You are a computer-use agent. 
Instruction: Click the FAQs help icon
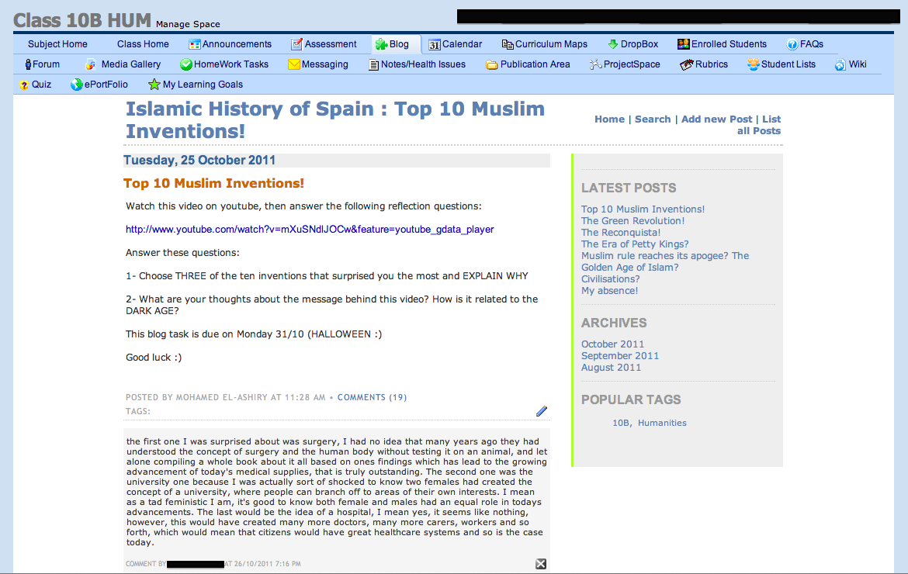pos(792,44)
